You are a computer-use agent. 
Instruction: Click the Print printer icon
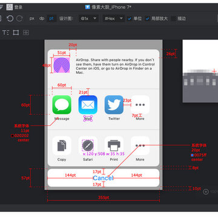tap(114, 145)
